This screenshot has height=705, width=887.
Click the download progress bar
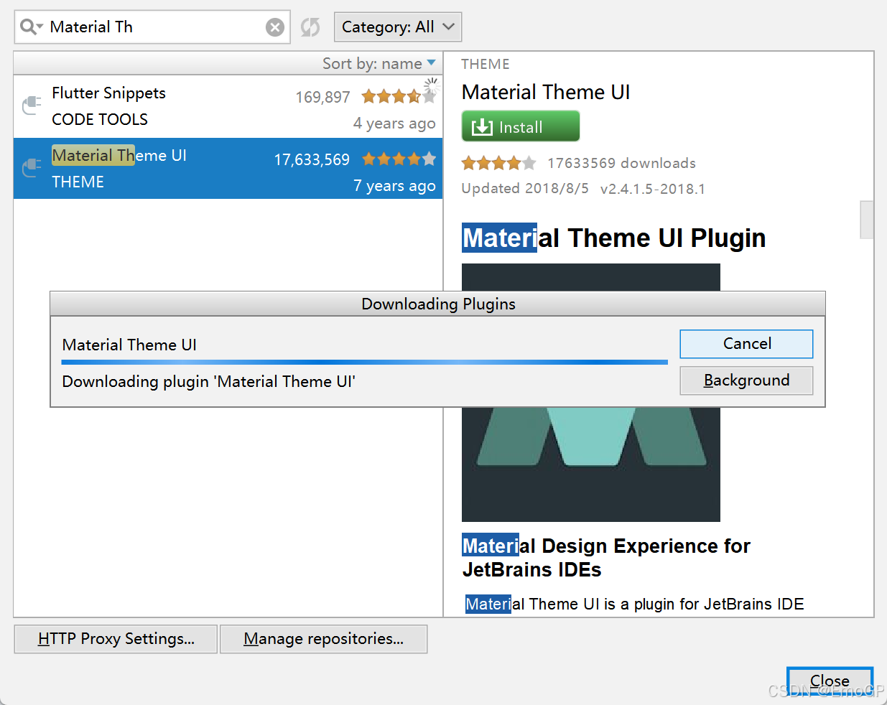[365, 363]
